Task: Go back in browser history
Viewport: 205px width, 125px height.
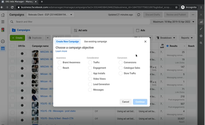Action: pos(2,7)
